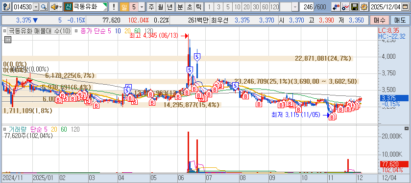
Task: Close the volume panel with the x icon
Action: (x=407, y=128)
